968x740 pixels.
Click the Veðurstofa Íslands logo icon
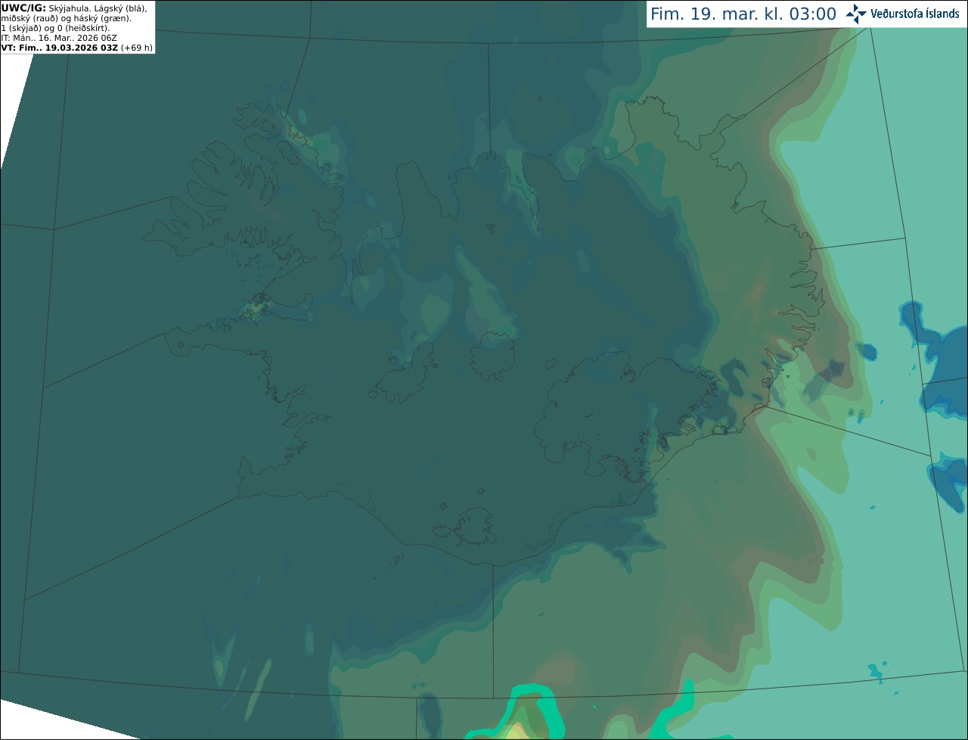pyautogui.click(x=855, y=14)
